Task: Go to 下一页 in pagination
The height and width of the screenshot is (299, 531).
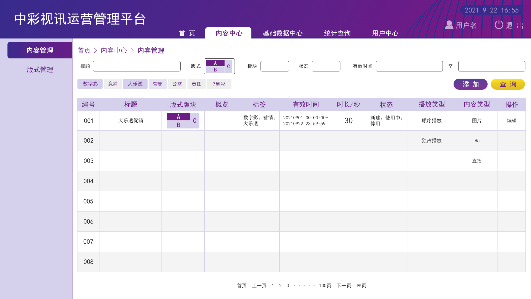Action: [344, 285]
